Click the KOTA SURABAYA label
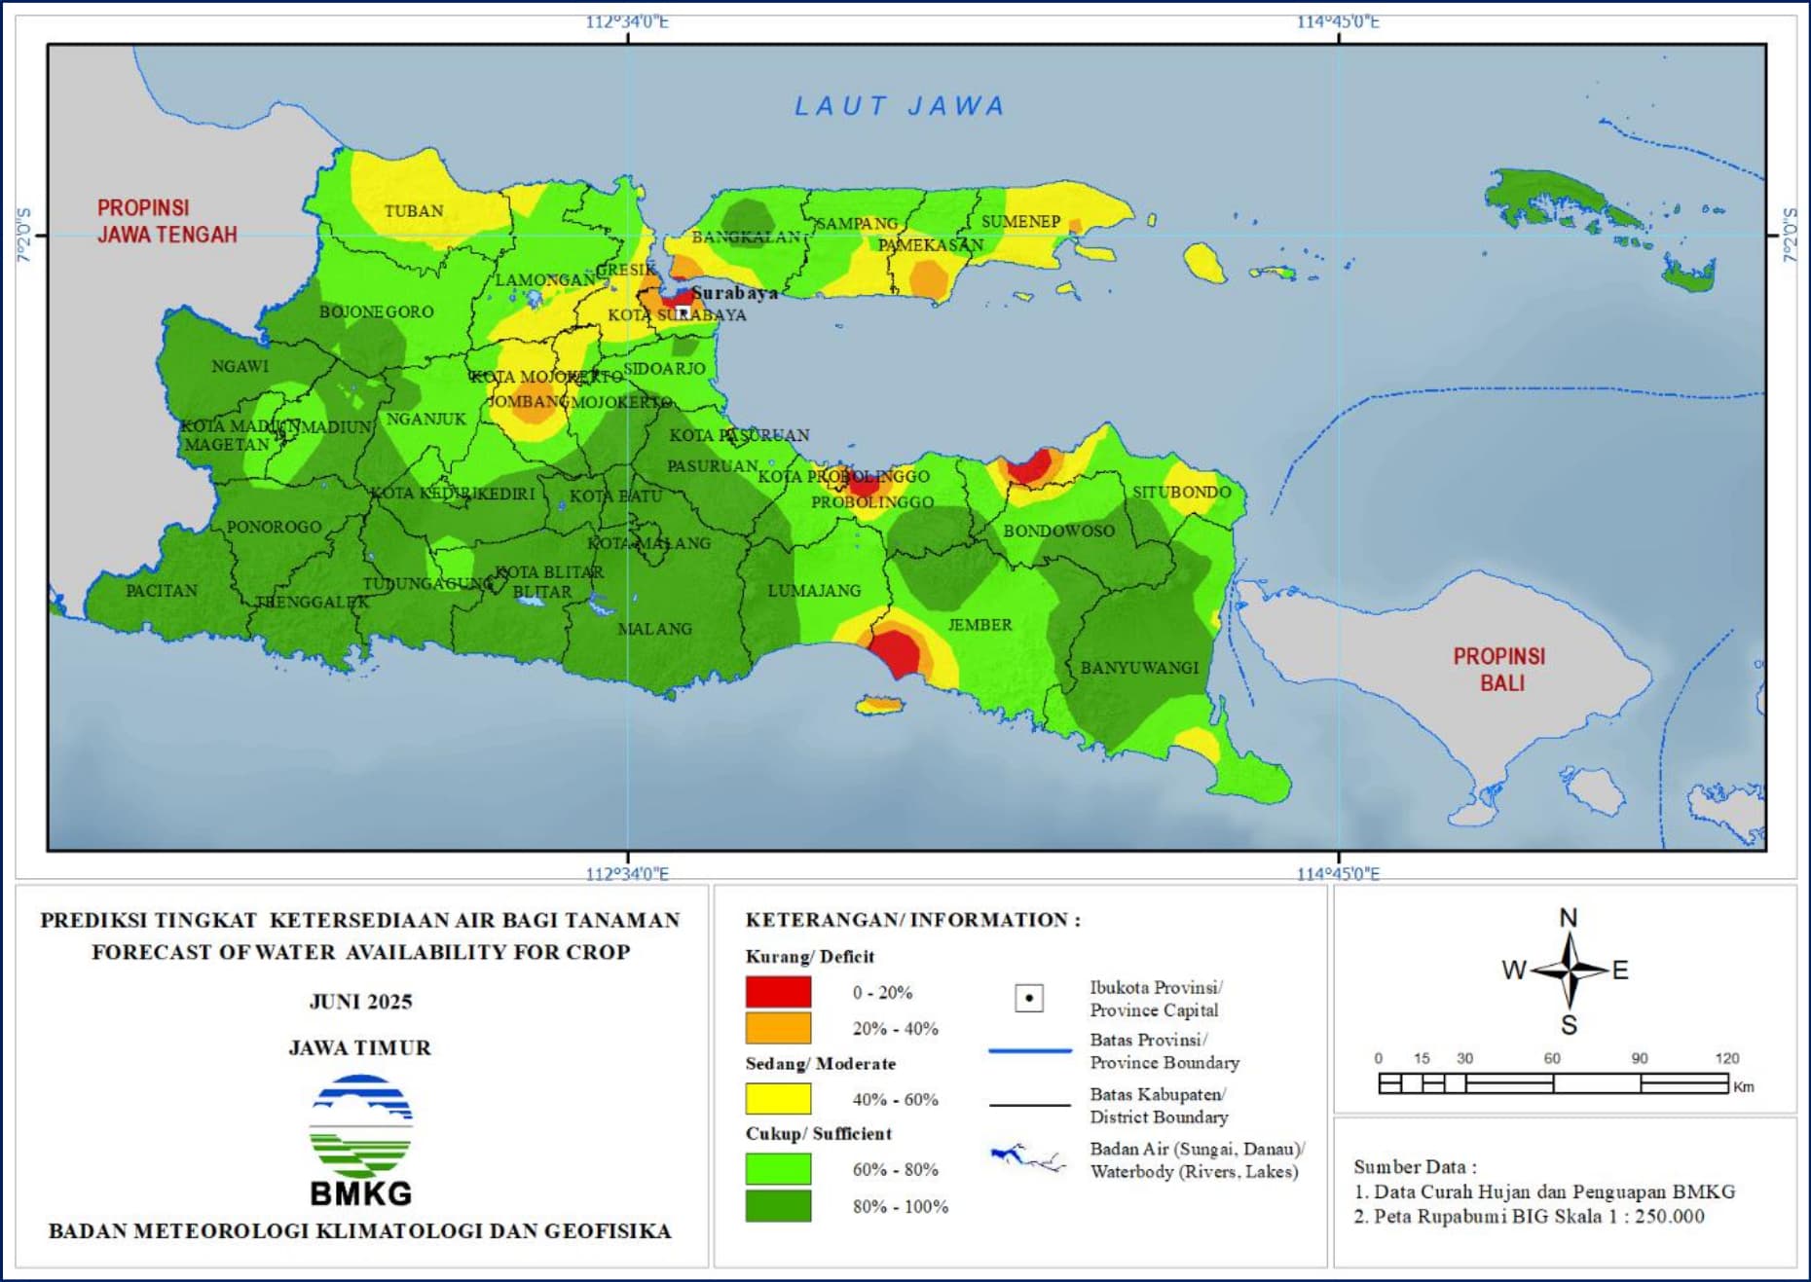Screen dimensions: 1811x1282 [677, 314]
